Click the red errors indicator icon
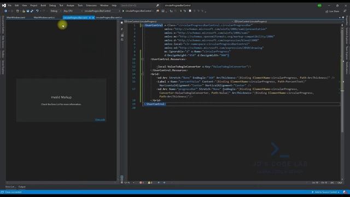The image size is (350, 197). coord(141,182)
